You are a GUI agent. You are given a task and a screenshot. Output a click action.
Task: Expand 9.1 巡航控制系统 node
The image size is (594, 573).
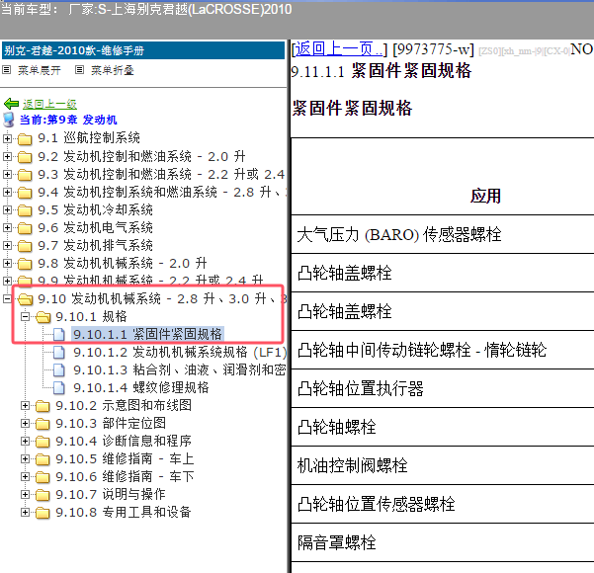tap(7, 138)
